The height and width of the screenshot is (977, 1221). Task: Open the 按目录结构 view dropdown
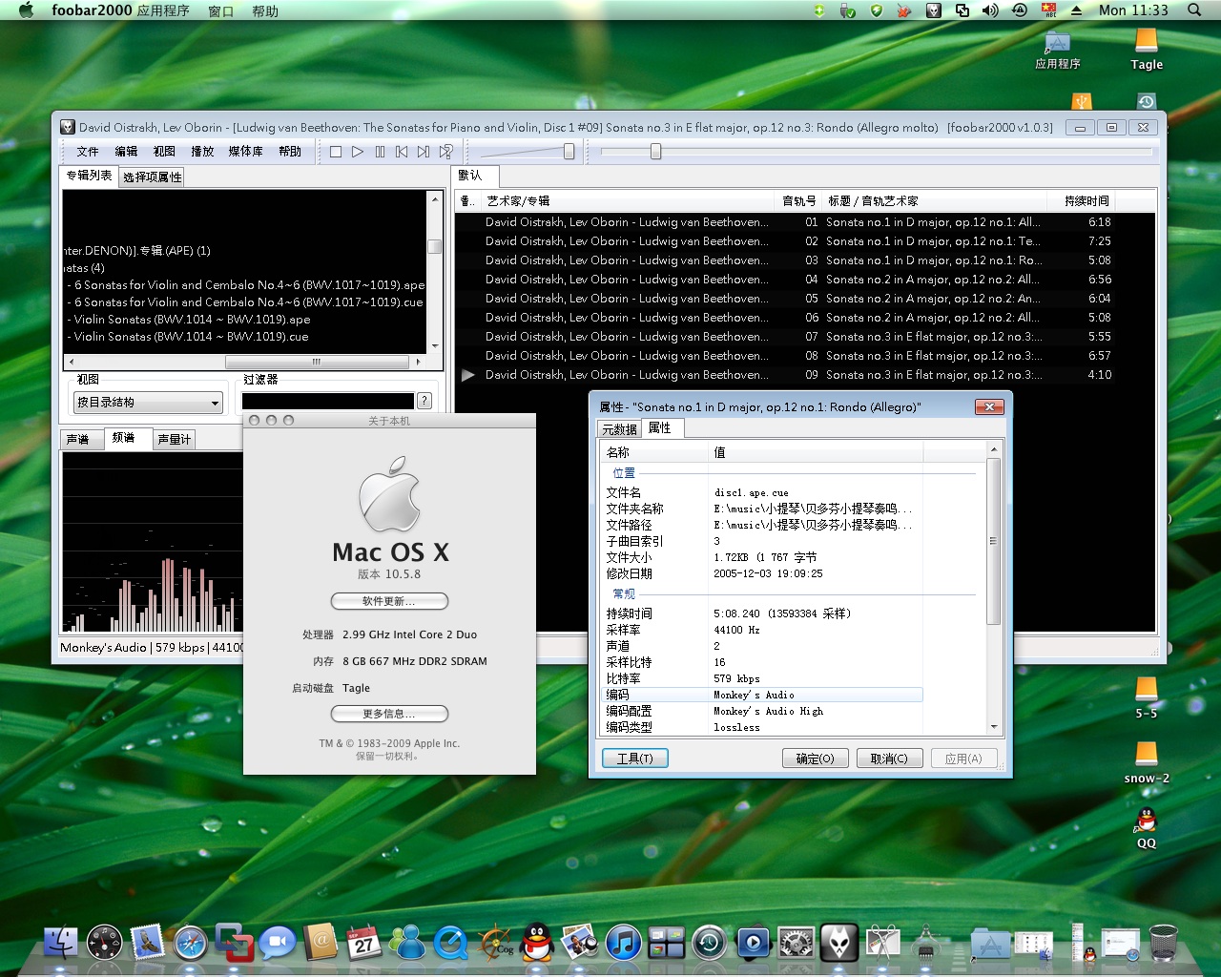pyautogui.click(x=148, y=403)
